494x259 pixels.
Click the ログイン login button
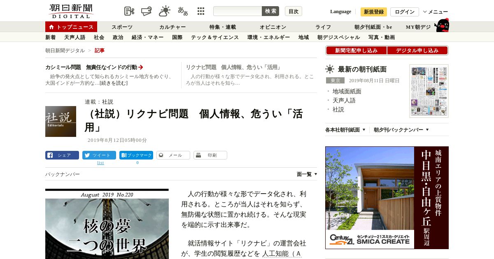pyautogui.click(x=405, y=12)
